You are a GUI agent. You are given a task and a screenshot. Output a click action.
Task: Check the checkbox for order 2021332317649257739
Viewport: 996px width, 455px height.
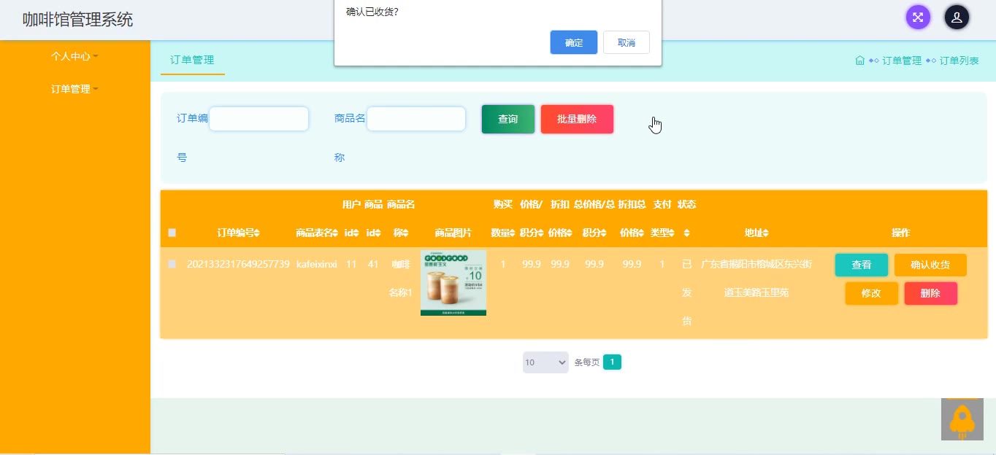coord(172,264)
